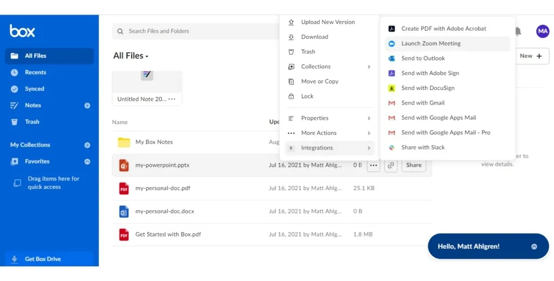Select Send with Gmail
Image resolution: width=554 pixels, height=281 pixels.
447,103
